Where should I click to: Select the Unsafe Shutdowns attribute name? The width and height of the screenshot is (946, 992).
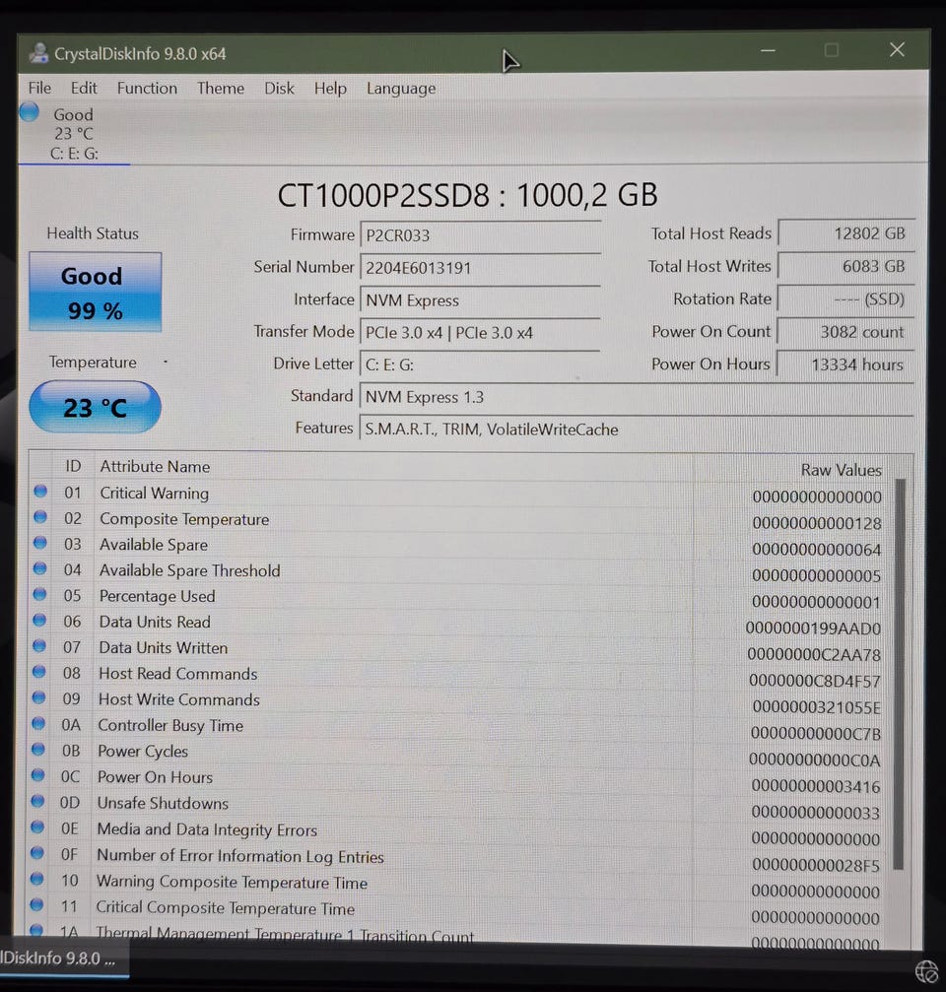pyautogui.click(x=163, y=804)
